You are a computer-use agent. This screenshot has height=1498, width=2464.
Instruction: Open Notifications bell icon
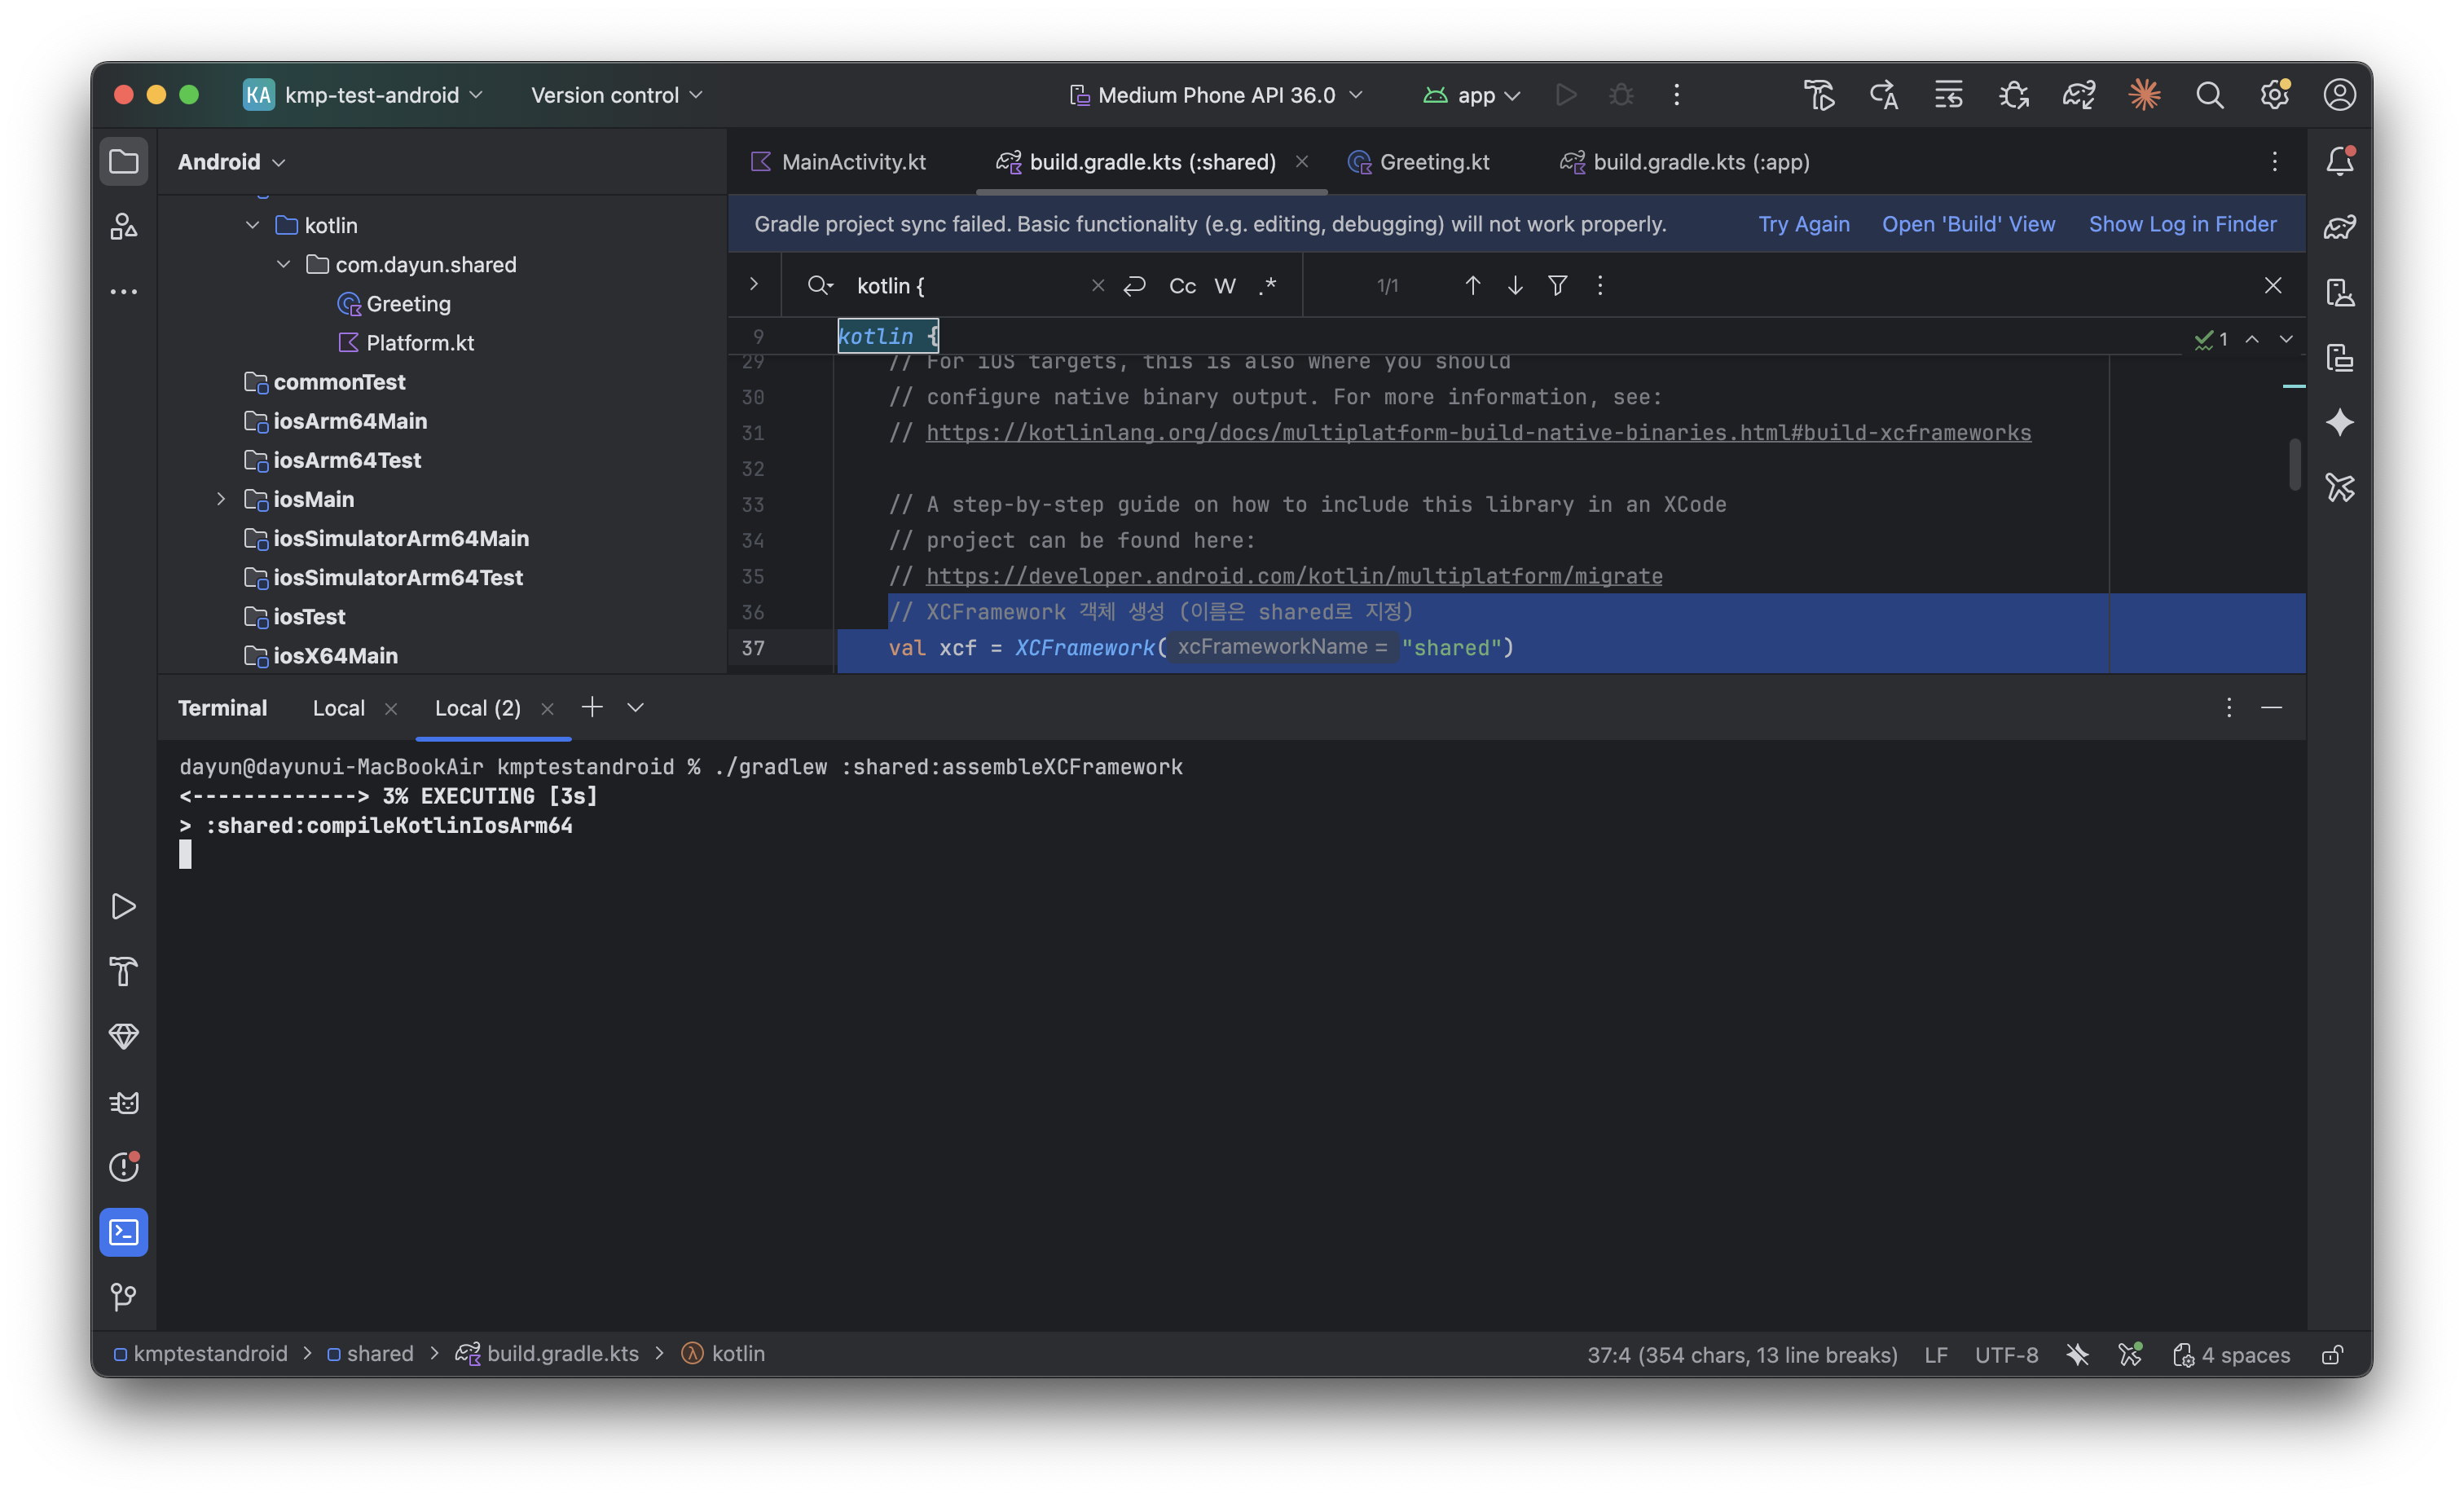(x=2339, y=161)
